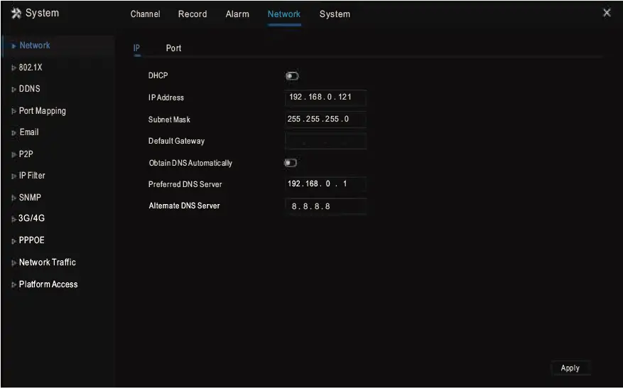The width and height of the screenshot is (623, 389).
Task: Click the System tools icon at top left
Action: click(16, 13)
